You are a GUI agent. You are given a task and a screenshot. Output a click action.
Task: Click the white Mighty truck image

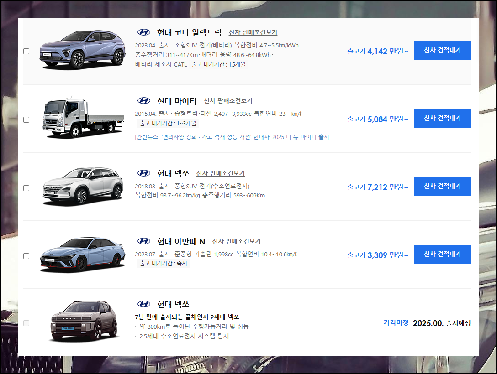point(83,117)
